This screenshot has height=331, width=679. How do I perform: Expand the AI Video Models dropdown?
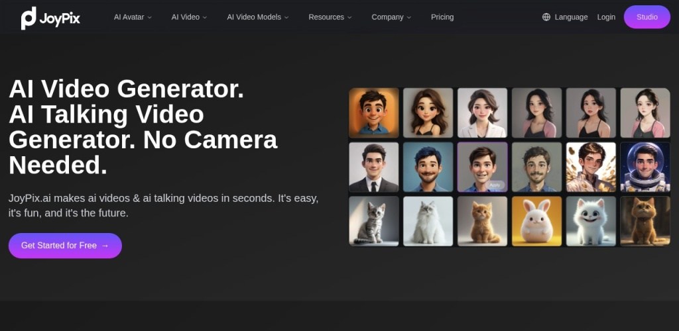click(x=257, y=17)
